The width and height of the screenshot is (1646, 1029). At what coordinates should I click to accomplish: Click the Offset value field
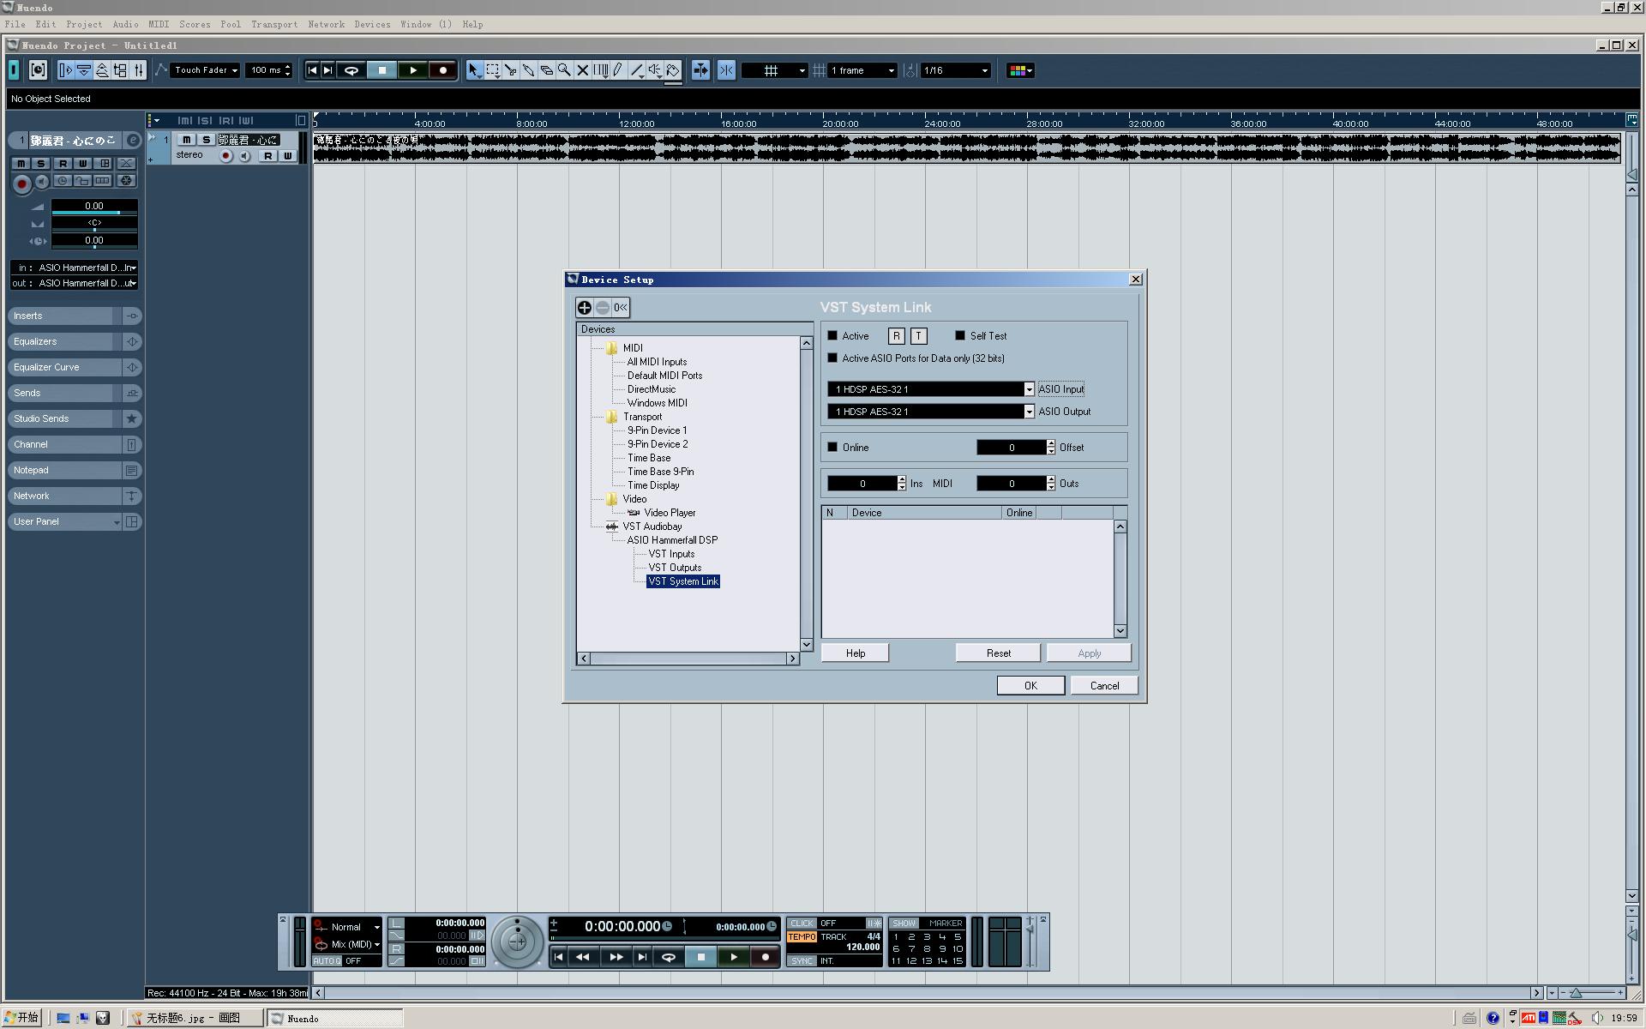1012,448
